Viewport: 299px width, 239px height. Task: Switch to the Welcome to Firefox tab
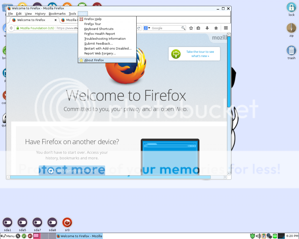coord(32,20)
